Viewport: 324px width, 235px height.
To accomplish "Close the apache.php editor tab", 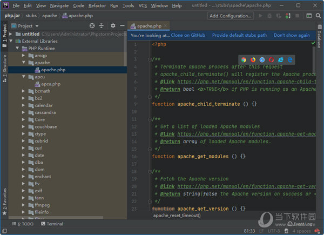I will pyautogui.click(x=165, y=25).
